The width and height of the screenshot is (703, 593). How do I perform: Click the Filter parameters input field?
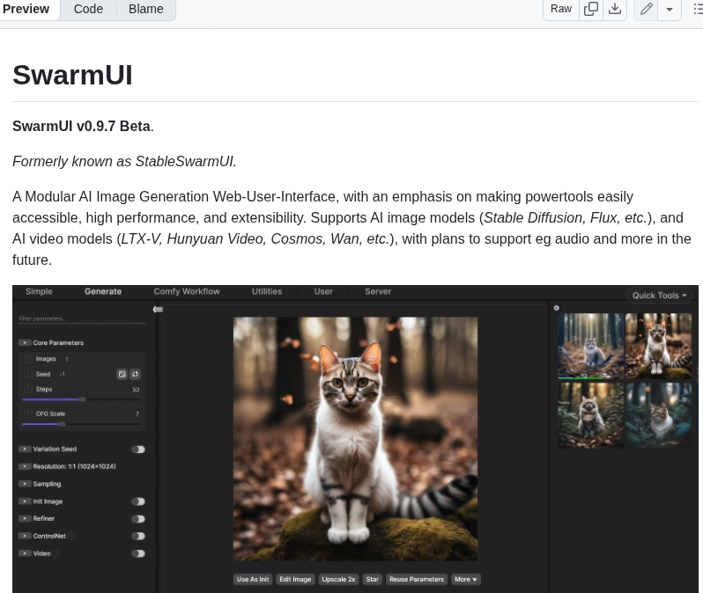[82, 318]
